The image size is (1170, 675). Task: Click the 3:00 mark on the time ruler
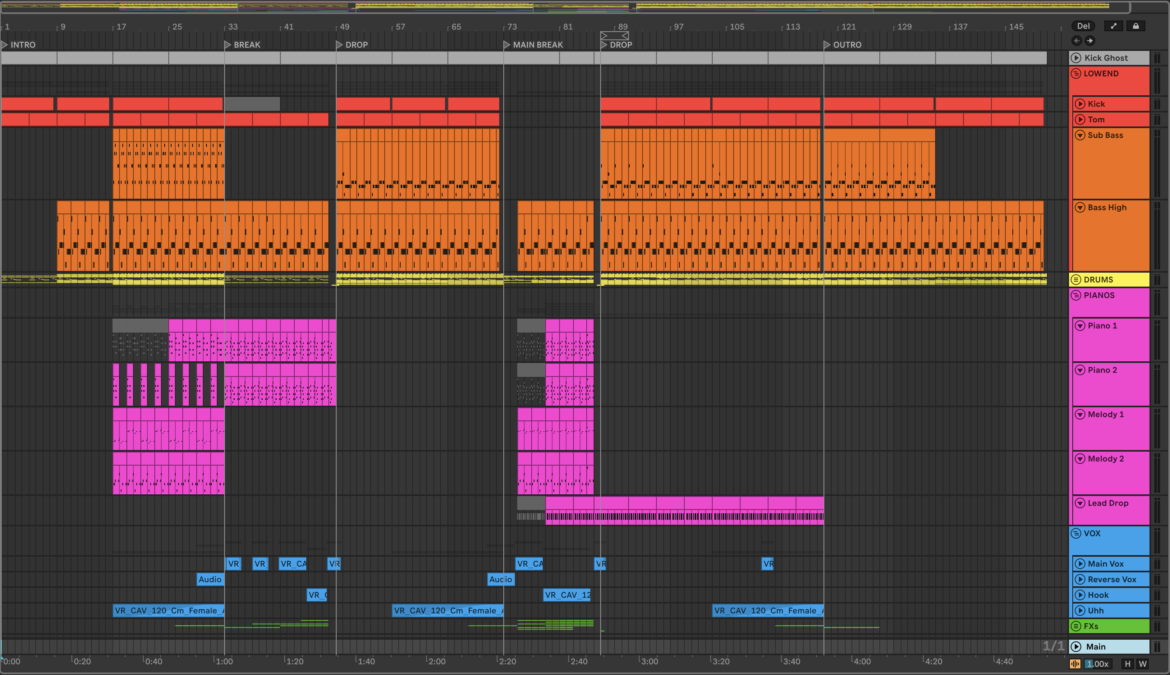coord(649,661)
